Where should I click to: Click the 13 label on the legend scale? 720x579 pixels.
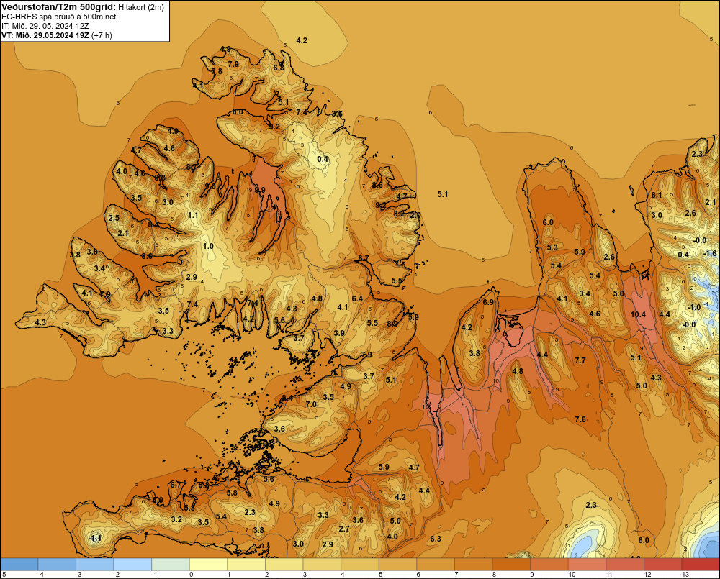pos(685,575)
